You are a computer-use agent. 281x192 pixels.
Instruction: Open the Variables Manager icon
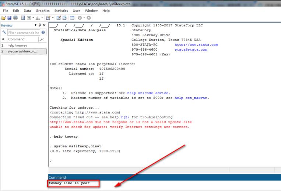72,18
